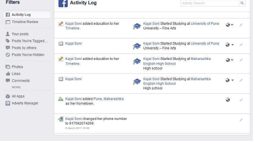Viewport: 253px width, 141px height.
Task: Click the Adverts Manager gear icon
Action: pyautogui.click(x=8, y=103)
